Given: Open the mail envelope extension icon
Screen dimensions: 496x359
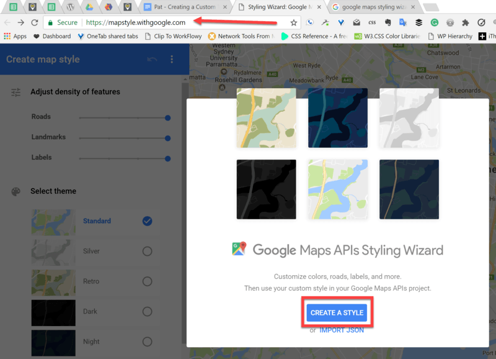Looking at the screenshot, I should [x=356, y=22].
